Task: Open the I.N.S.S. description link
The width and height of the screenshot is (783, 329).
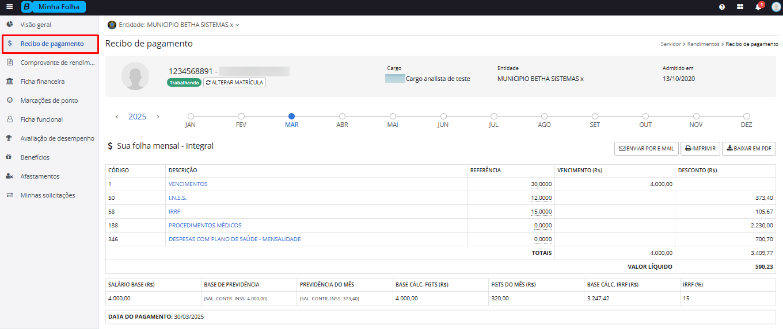Action: pos(177,198)
